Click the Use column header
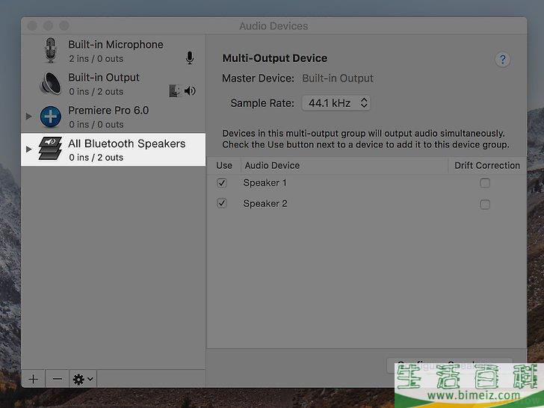Viewport: 544px width, 408px height. tap(223, 165)
